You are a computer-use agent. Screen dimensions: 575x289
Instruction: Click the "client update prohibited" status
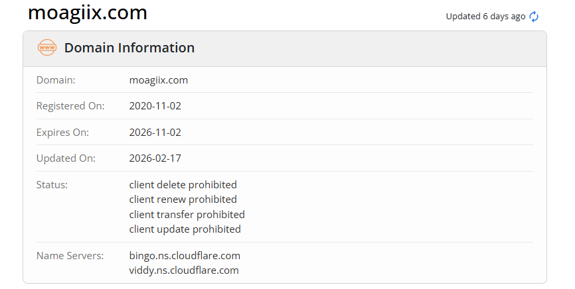tap(185, 229)
